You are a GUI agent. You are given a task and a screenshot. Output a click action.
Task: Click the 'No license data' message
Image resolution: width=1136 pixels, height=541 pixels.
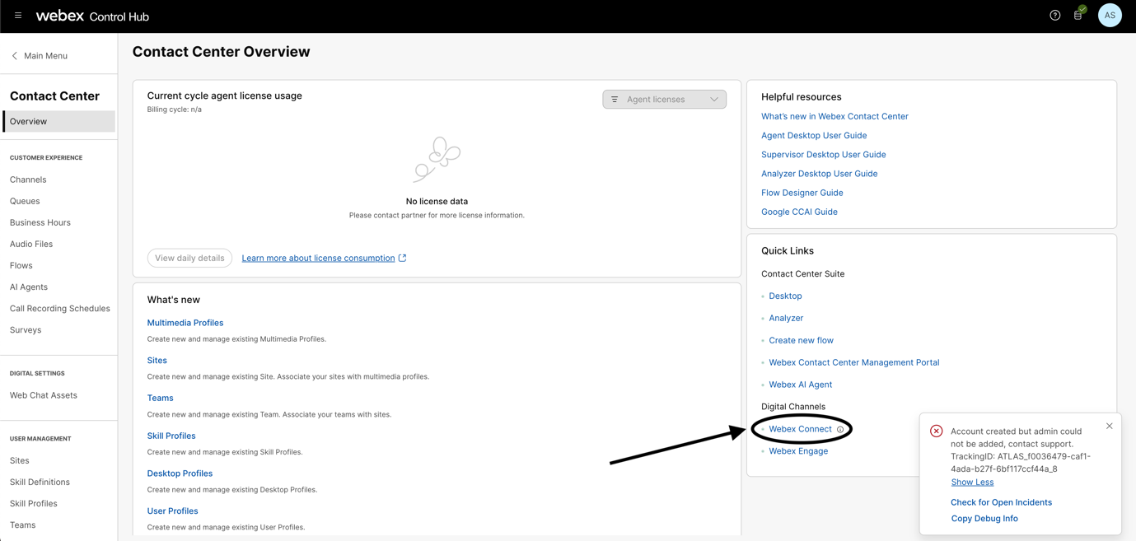(437, 201)
